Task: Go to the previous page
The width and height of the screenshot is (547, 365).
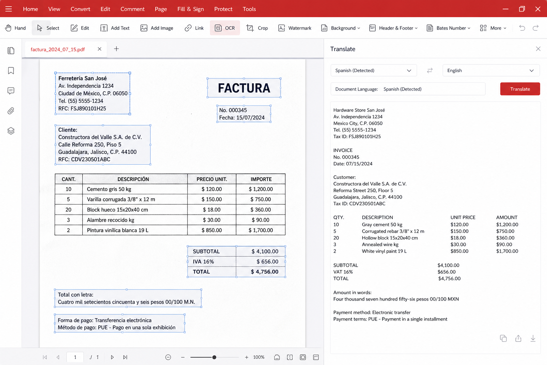Action: point(58,357)
